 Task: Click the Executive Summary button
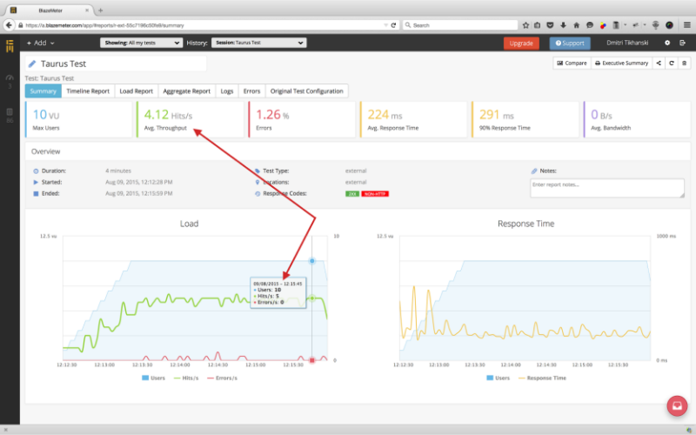[x=621, y=63]
